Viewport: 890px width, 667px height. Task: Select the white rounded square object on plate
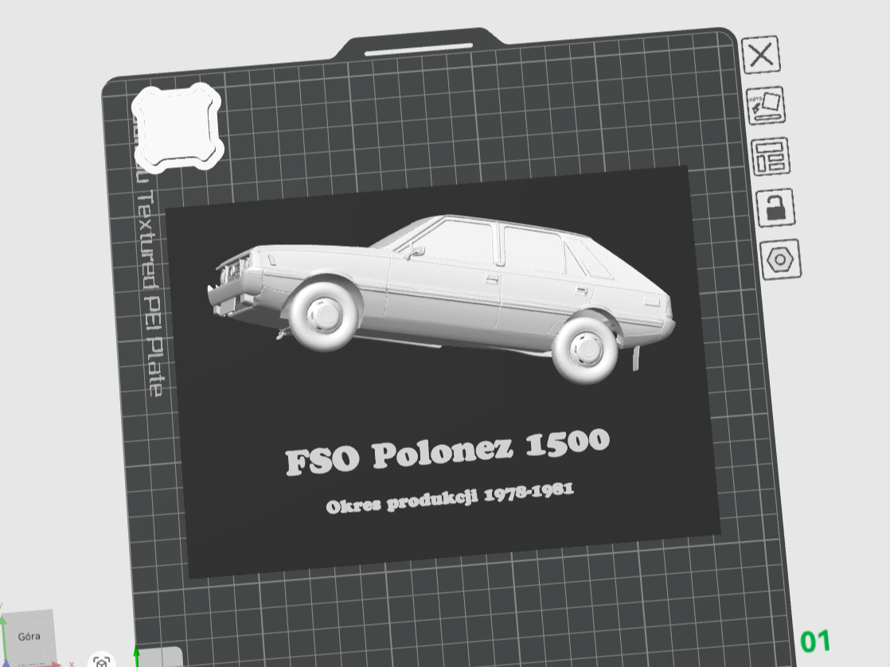click(177, 128)
